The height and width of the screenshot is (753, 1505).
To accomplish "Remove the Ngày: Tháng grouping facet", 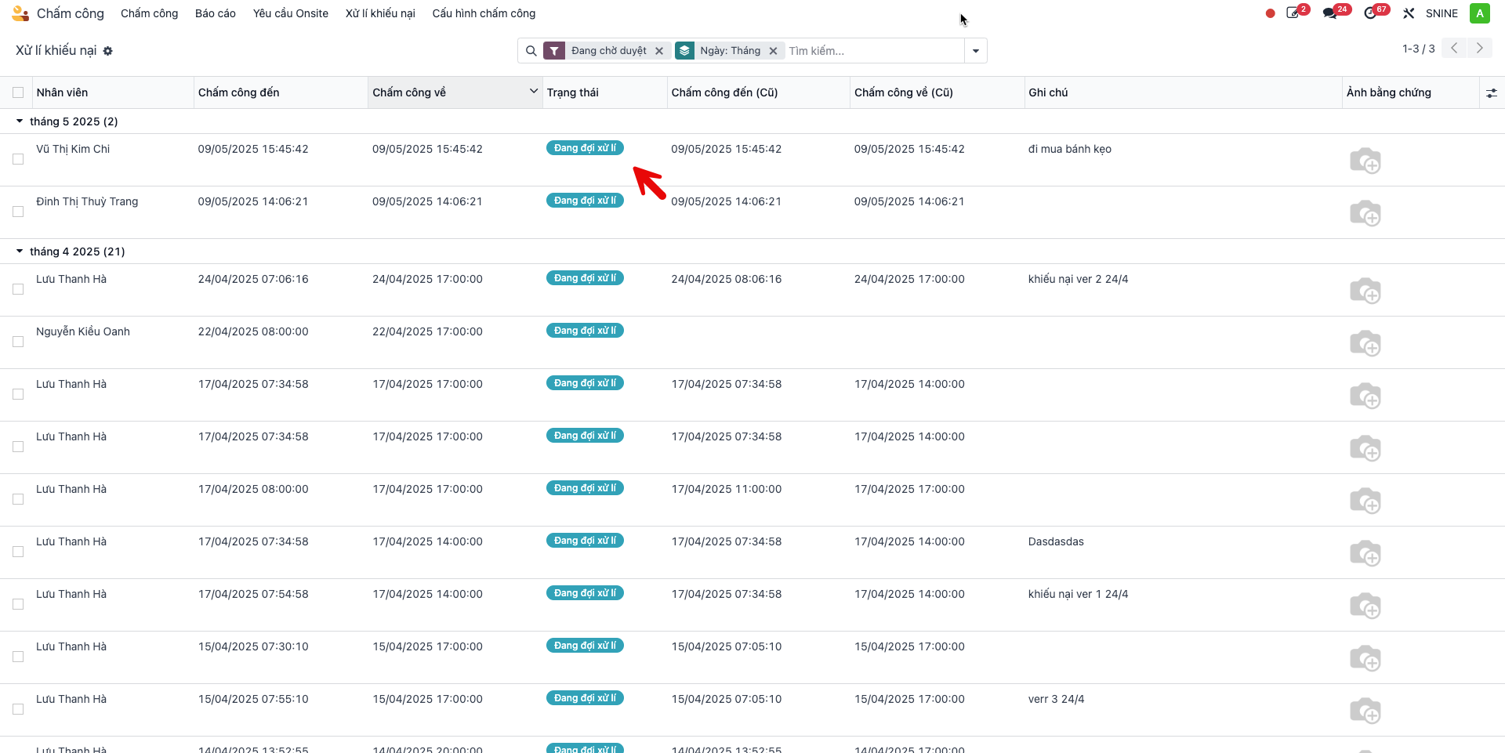I will coord(773,51).
